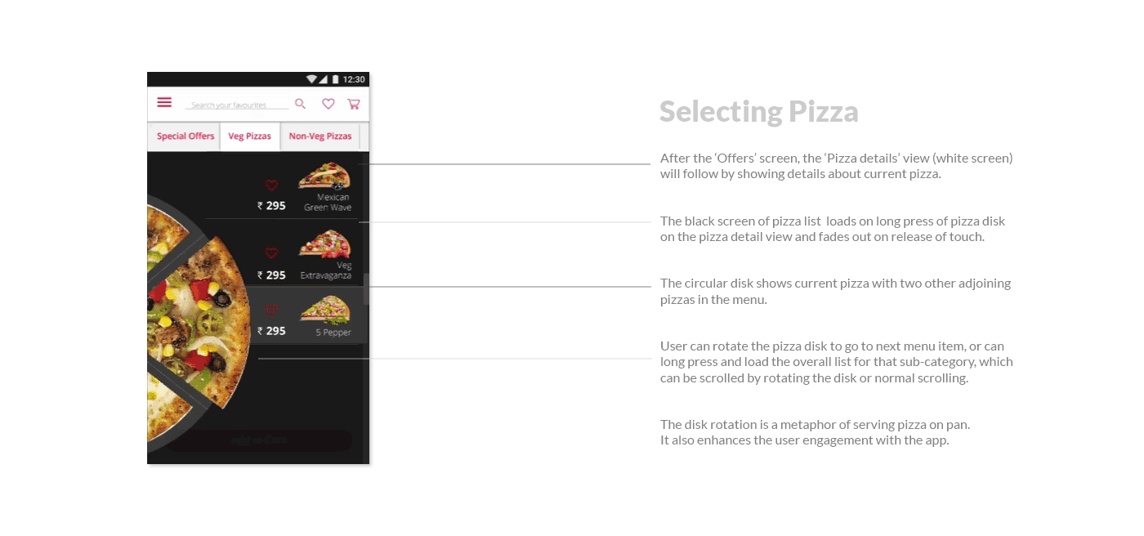Click the search magnifier icon
The width and height of the screenshot is (1144, 536).
[x=301, y=104]
